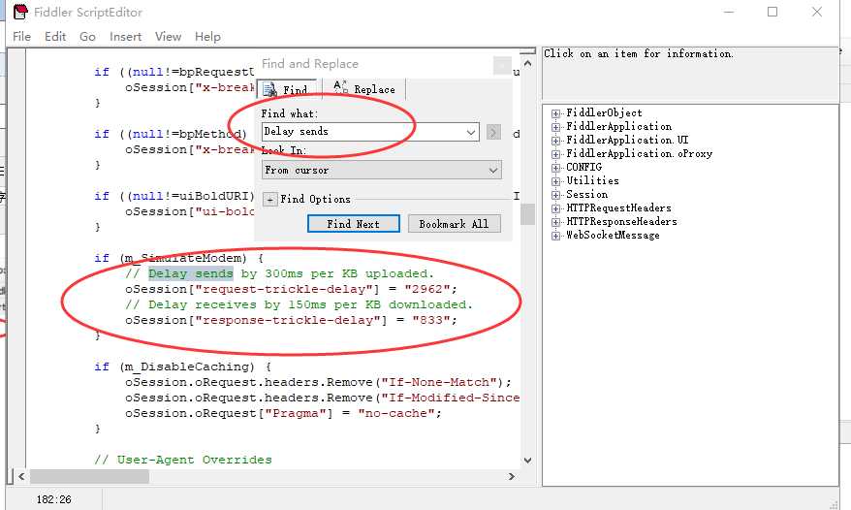
Task: Open the View menu
Action: pyautogui.click(x=169, y=37)
